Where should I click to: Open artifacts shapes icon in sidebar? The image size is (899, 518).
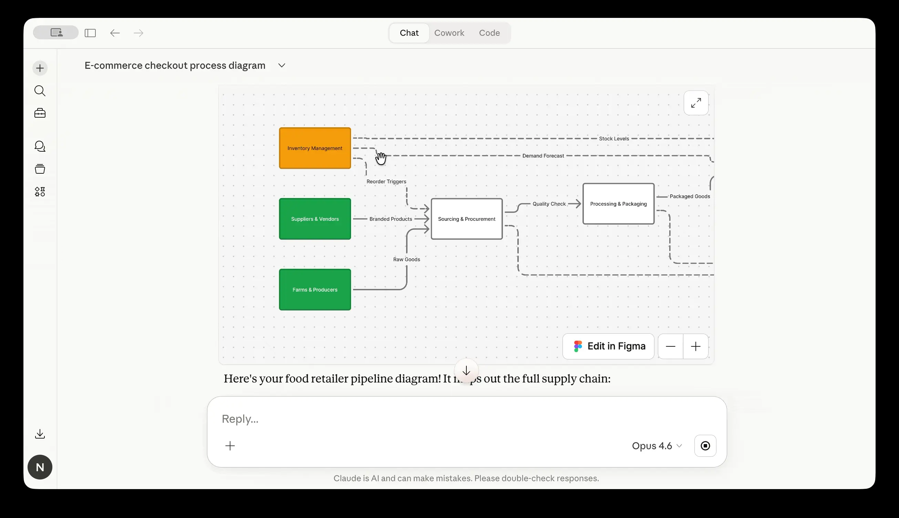[x=40, y=192]
